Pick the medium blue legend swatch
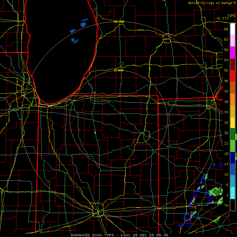 pos(233,169)
